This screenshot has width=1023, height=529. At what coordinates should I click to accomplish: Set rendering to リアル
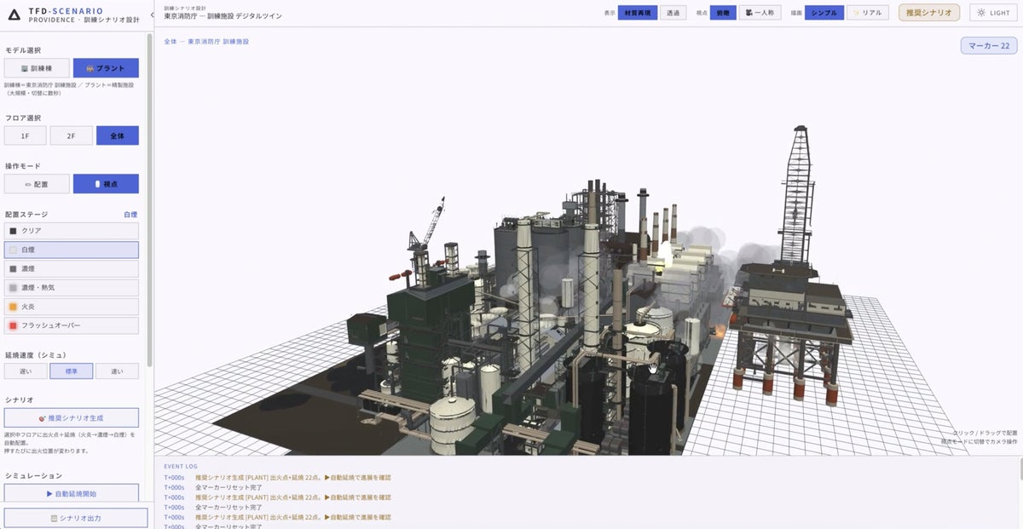(868, 13)
